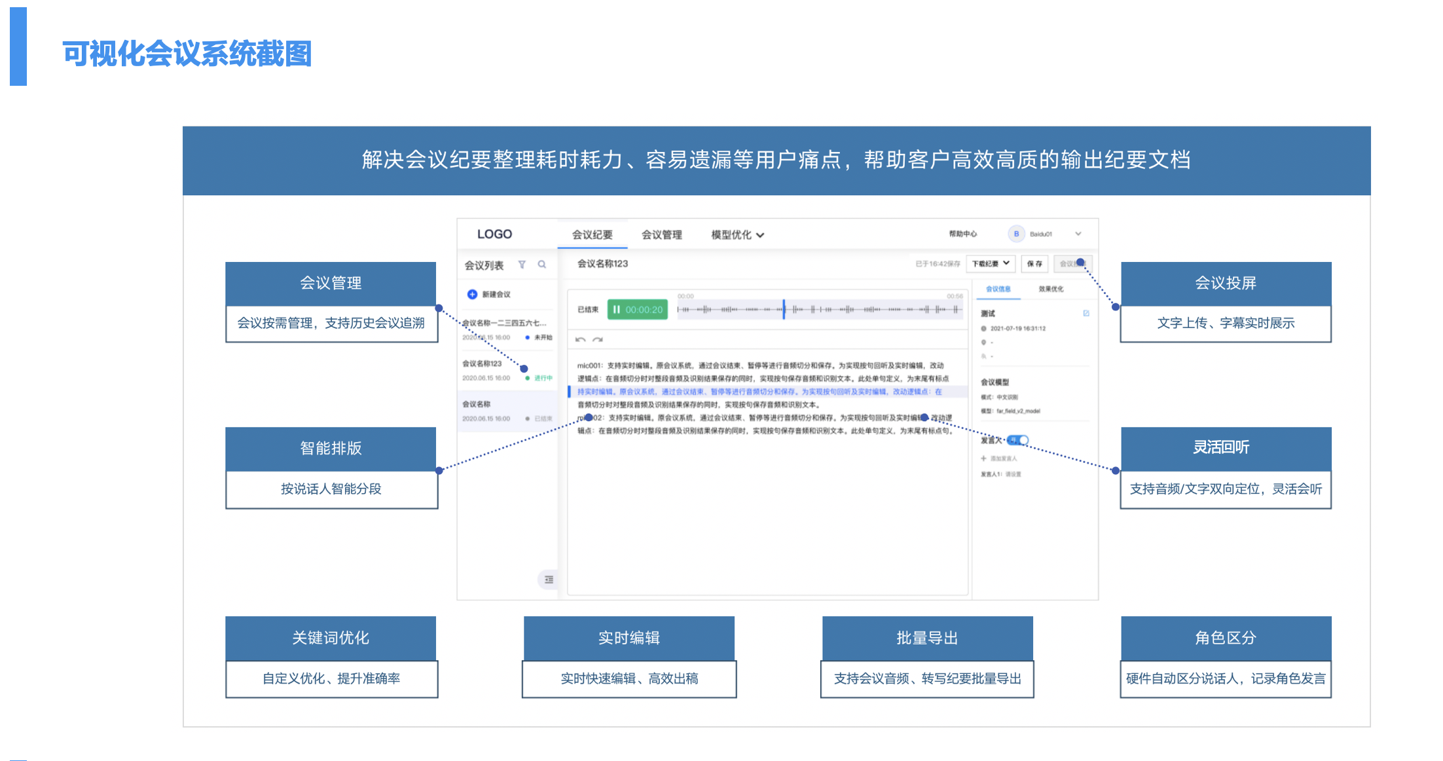The height and width of the screenshot is (761, 1443).
Task: Click the blue plus 新建会议 icon
Action: coord(472,295)
